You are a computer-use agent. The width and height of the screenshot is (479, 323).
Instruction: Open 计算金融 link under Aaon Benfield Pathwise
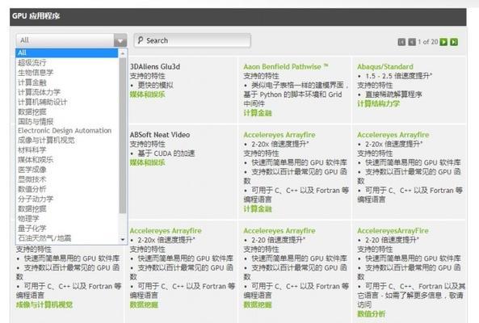pyautogui.click(x=258, y=113)
